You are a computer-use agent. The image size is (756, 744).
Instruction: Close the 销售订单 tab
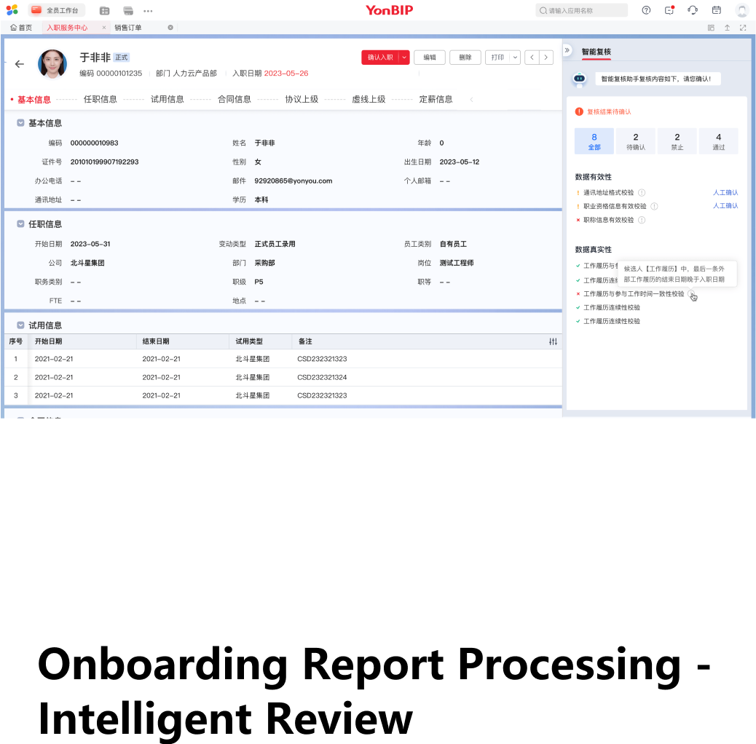(170, 28)
